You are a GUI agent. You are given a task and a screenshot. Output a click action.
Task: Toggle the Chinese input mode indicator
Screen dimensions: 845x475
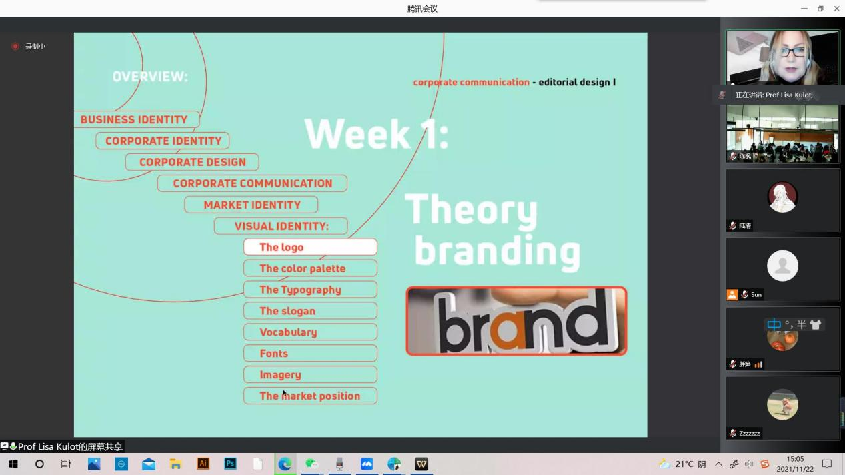pos(774,324)
